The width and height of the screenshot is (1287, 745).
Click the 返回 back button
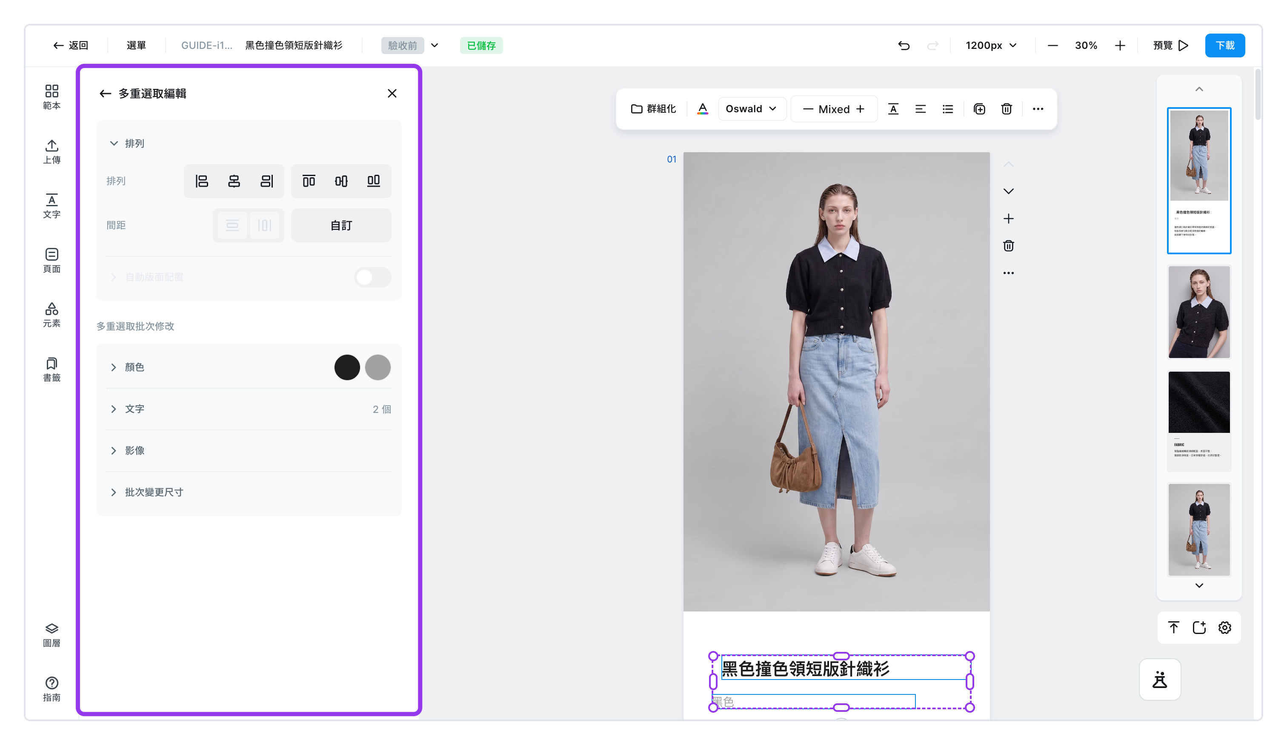(x=71, y=45)
